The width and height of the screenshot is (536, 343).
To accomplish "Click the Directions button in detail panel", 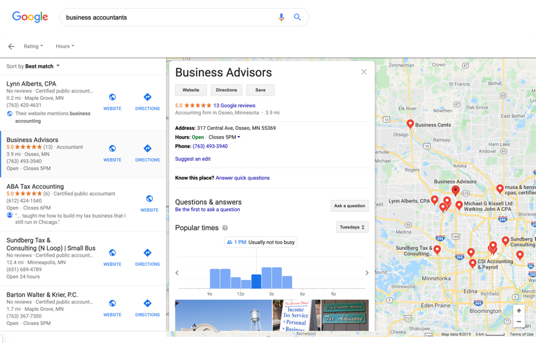I will 226,90.
